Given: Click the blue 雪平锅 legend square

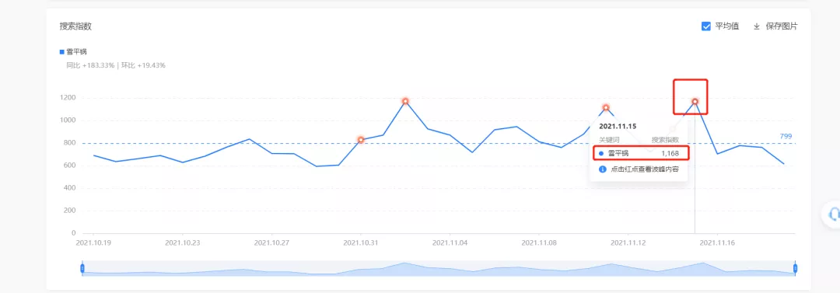Looking at the screenshot, I should (62, 52).
